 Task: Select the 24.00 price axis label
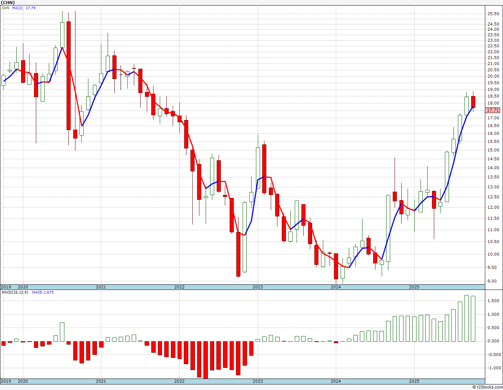tap(493, 30)
